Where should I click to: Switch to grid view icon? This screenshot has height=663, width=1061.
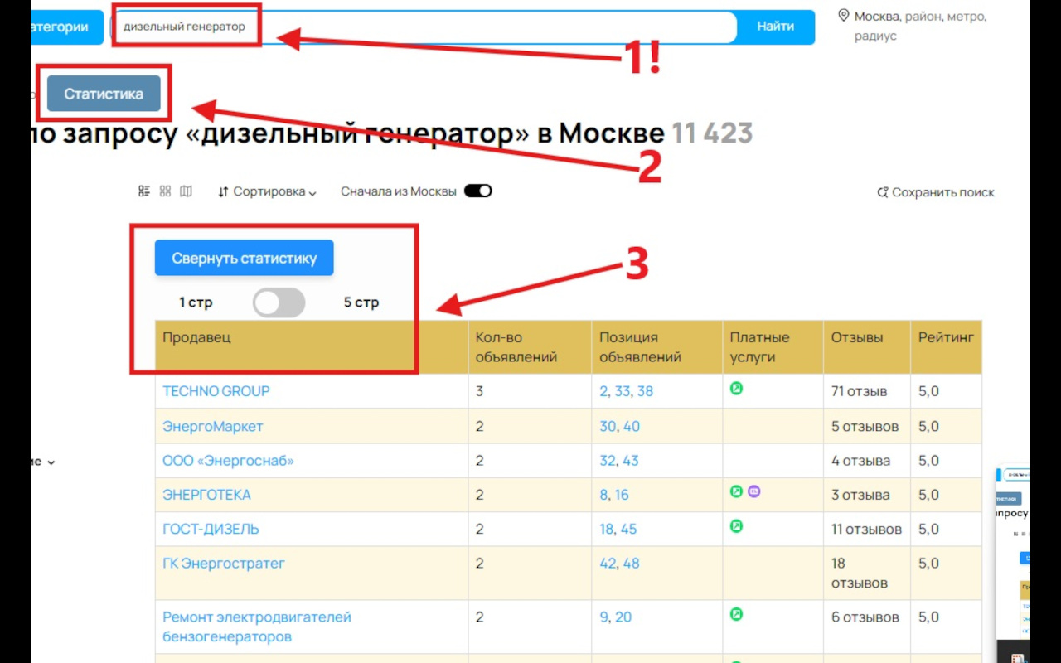click(165, 191)
